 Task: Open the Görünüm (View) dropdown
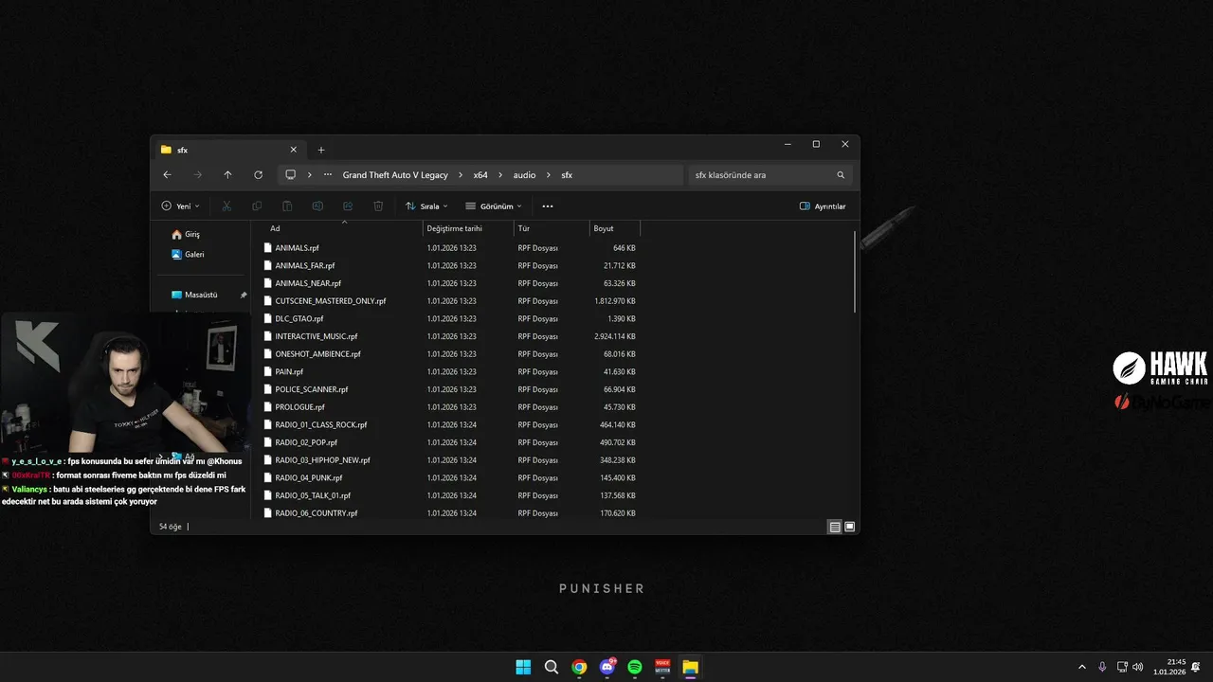click(x=494, y=206)
